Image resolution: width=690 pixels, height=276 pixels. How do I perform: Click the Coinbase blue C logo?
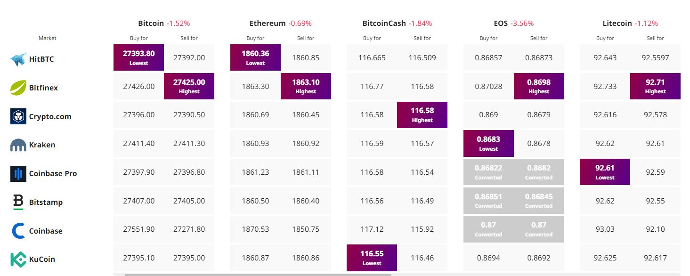pyautogui.click(x=18, y=231)
